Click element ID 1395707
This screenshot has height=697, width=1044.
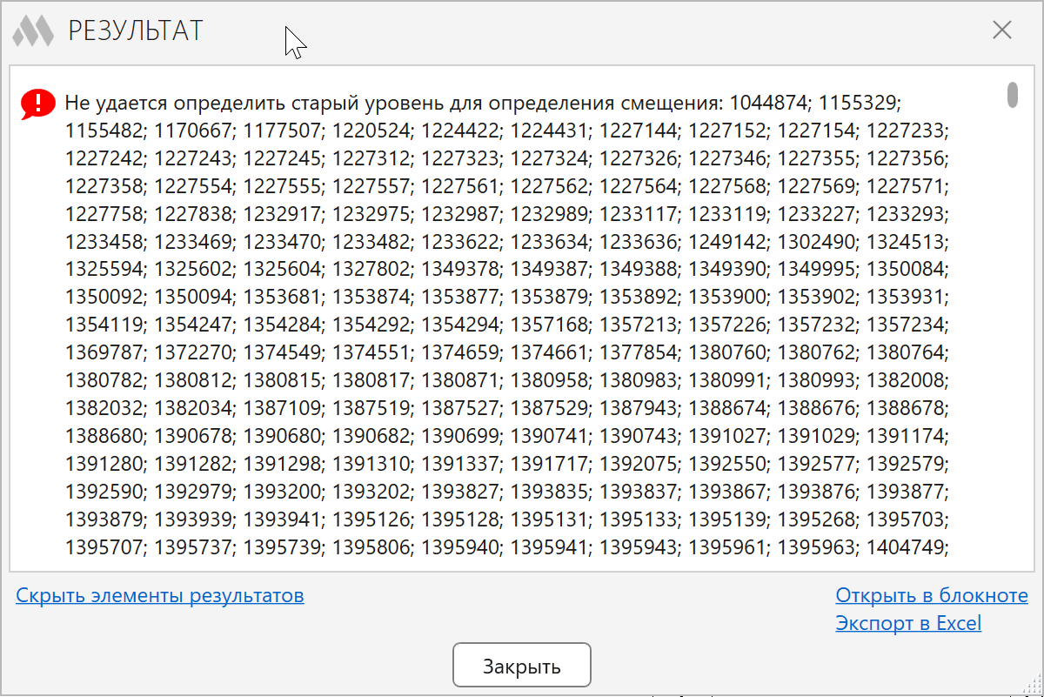(104, 548)
